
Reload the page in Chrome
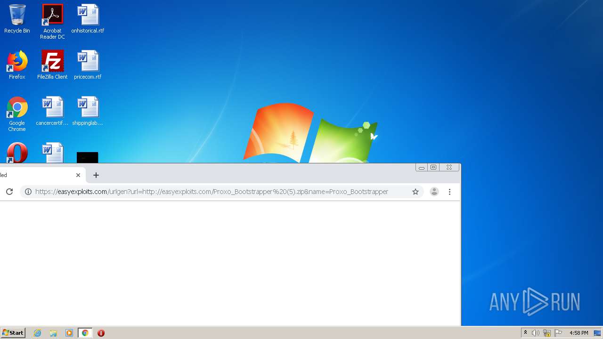[9, 192]
